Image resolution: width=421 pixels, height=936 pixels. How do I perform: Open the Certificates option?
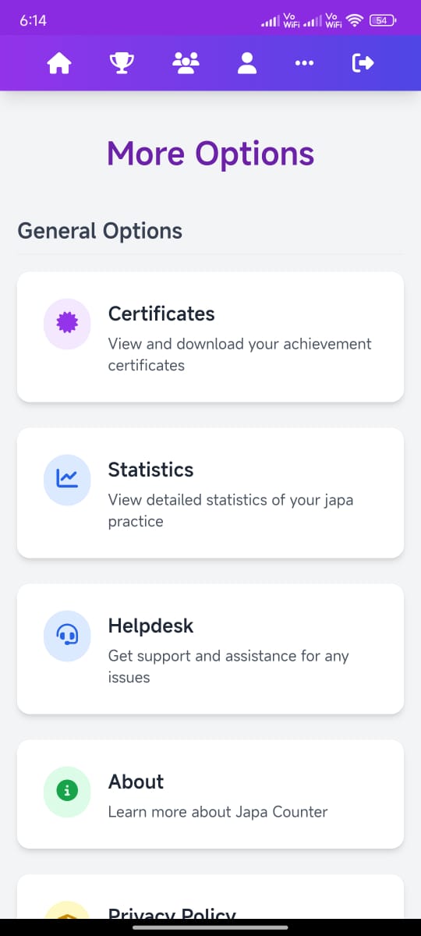click(210, 337)
